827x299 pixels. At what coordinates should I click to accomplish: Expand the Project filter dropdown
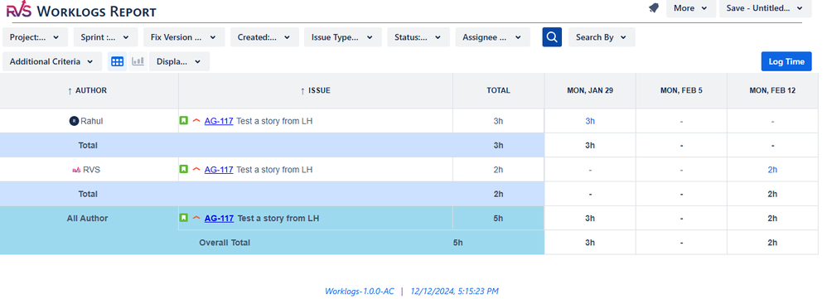pyautogui.click(x=35, y=37)
